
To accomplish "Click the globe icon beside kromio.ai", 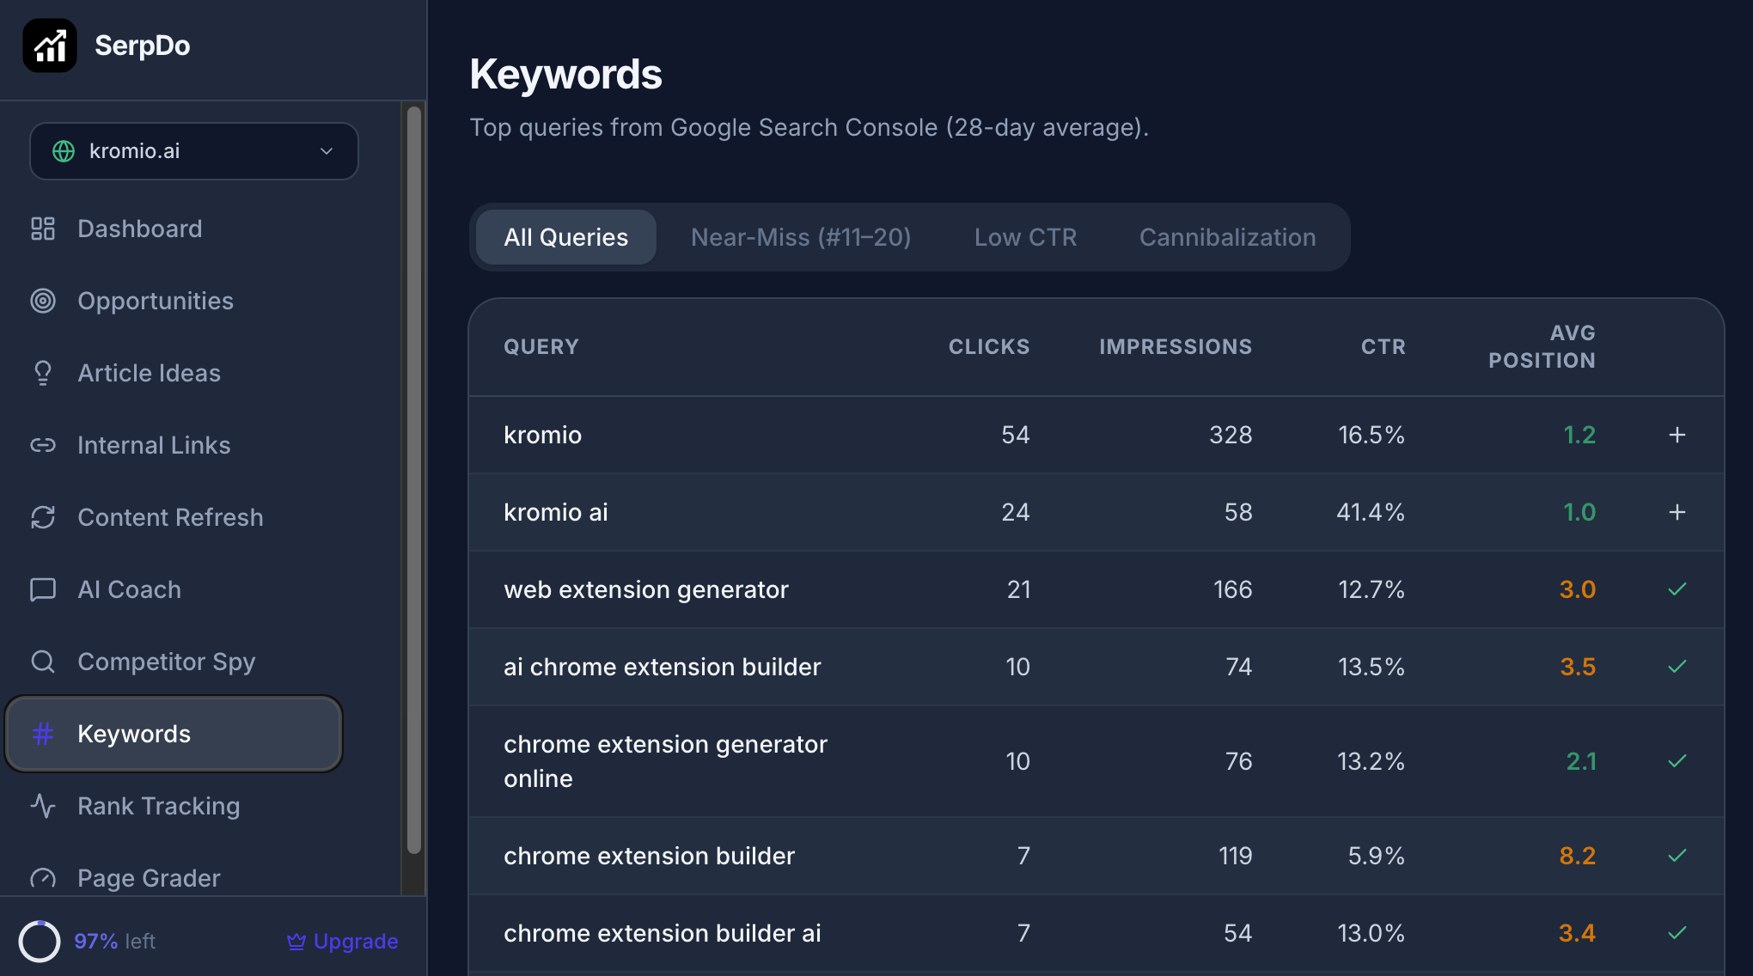I will coord(64,151).
